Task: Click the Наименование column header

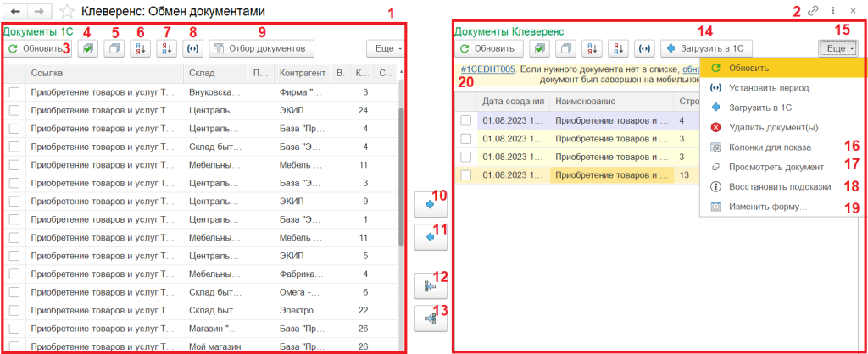Action: (612, 102)
